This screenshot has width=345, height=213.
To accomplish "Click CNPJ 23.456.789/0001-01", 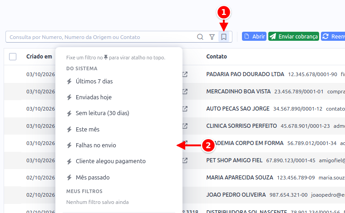I will (299, 92).
